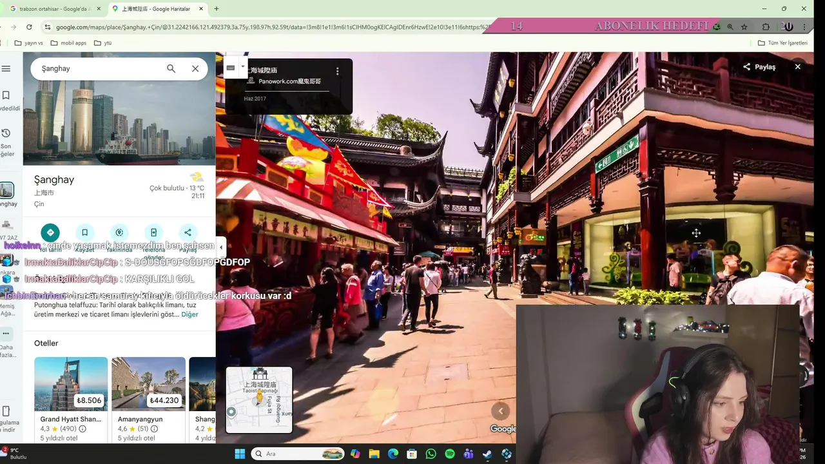
Task: Open the mobil apps bookmarks folder
Action: (x=68, y=43)
